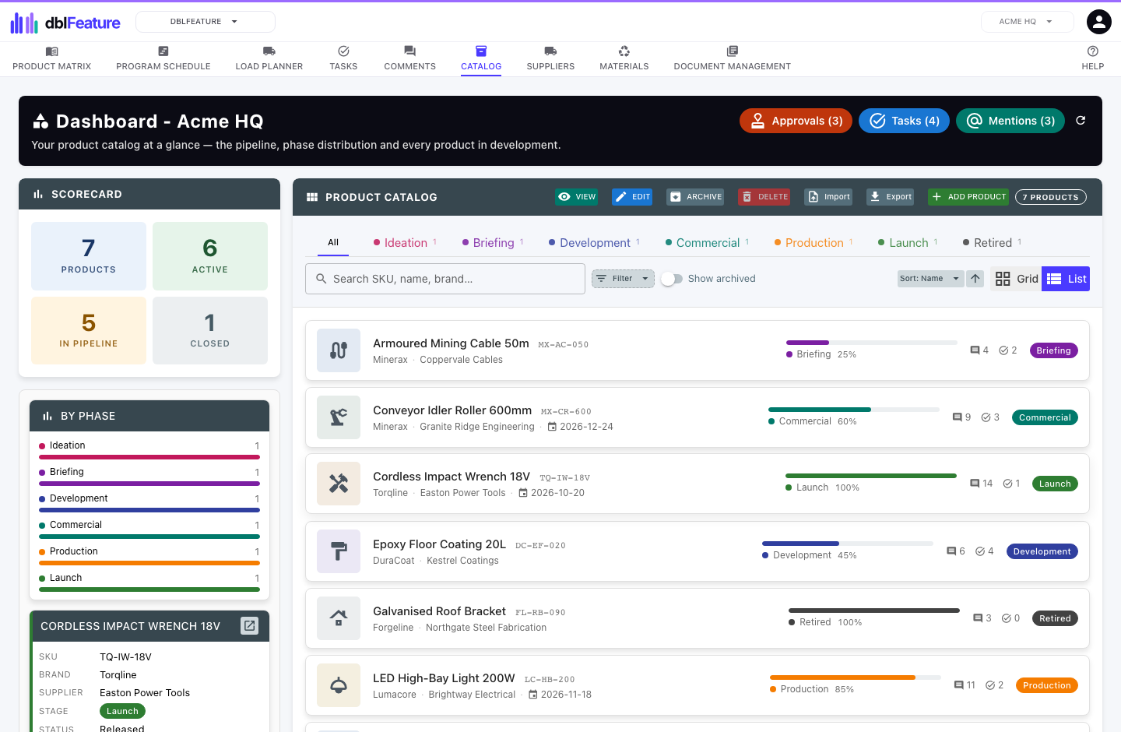Open comments count for Armoured Mining Cable
The width and height of the screenshot is (1121, 732).
[979, 350]
